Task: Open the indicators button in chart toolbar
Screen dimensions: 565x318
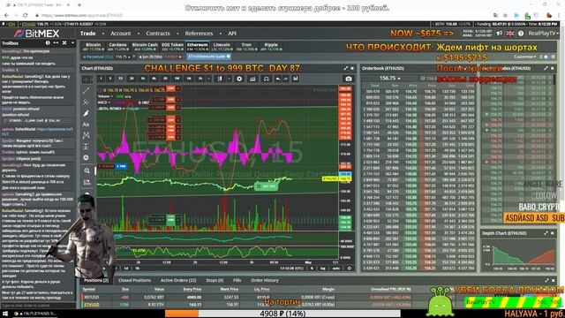Action: point(252,79)
